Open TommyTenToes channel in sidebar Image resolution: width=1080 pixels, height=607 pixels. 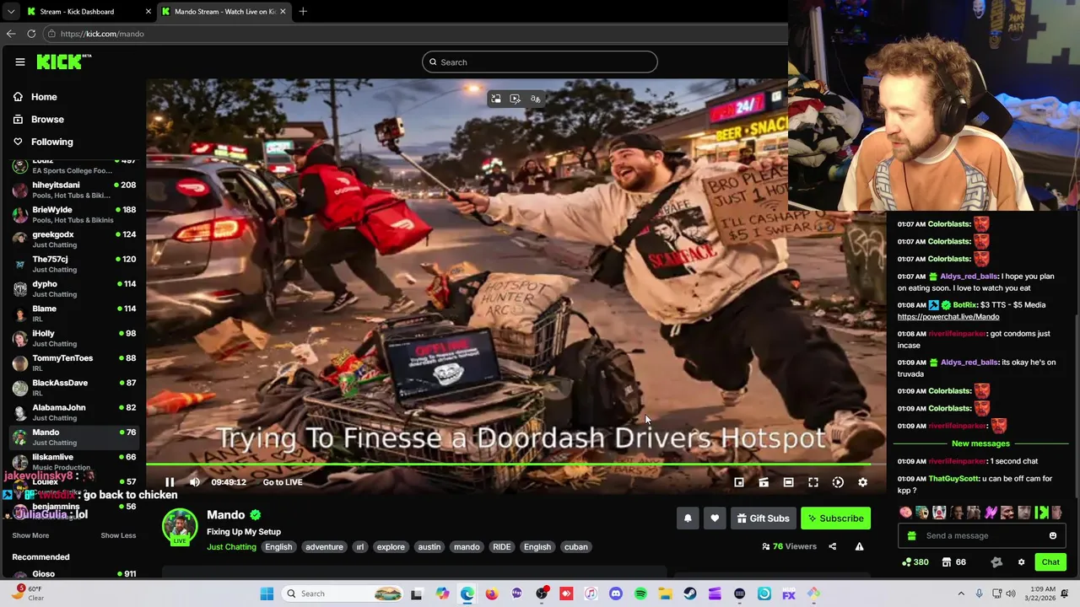coord(73,363)
